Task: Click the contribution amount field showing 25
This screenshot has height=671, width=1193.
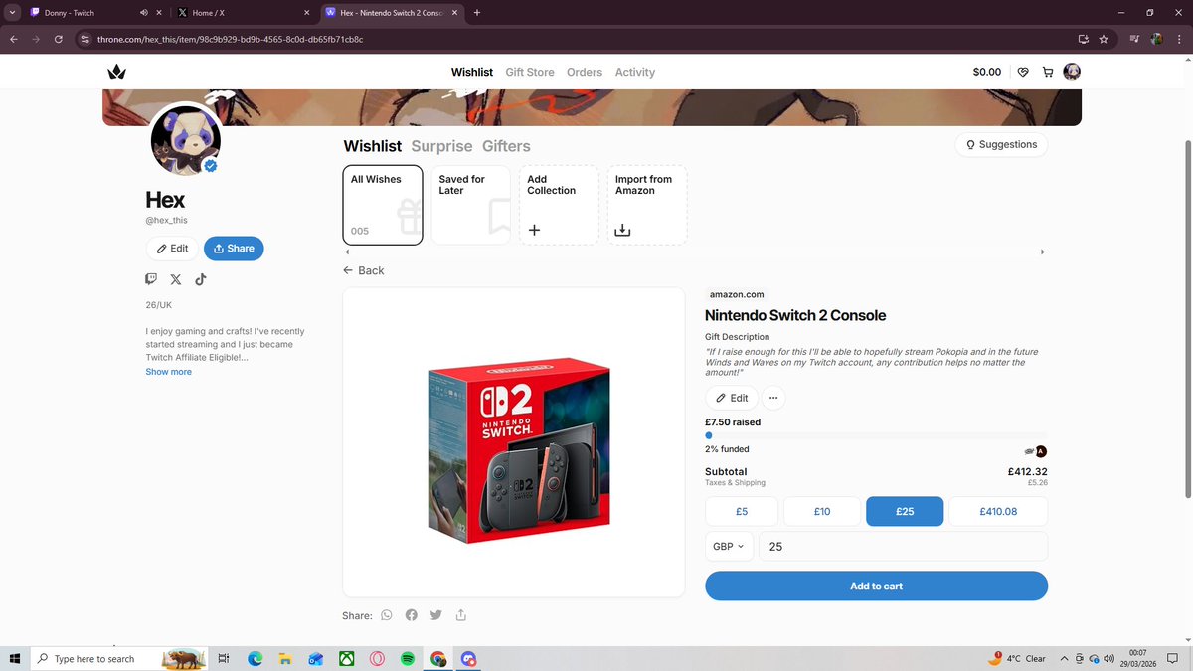Action: [x=903, y=546]
